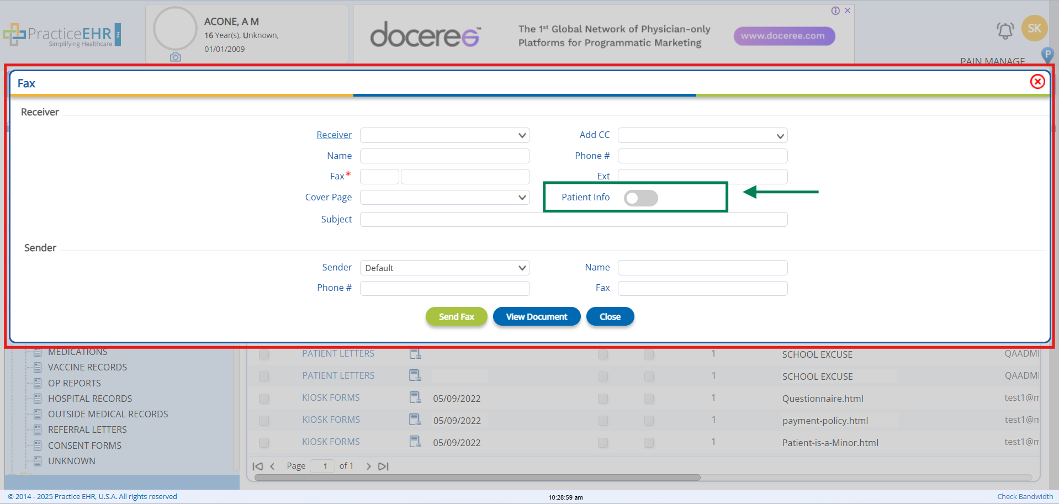Select CONSENT FORMS tree folder
1059x504 pixels.
pos(84,445)
